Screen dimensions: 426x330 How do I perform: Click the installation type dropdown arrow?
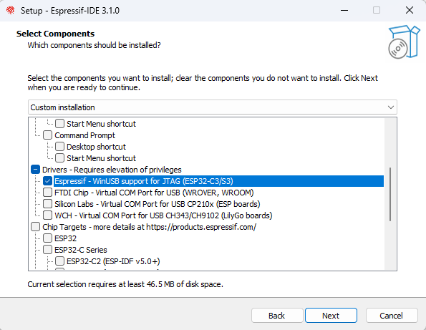[x=391, y=107]
